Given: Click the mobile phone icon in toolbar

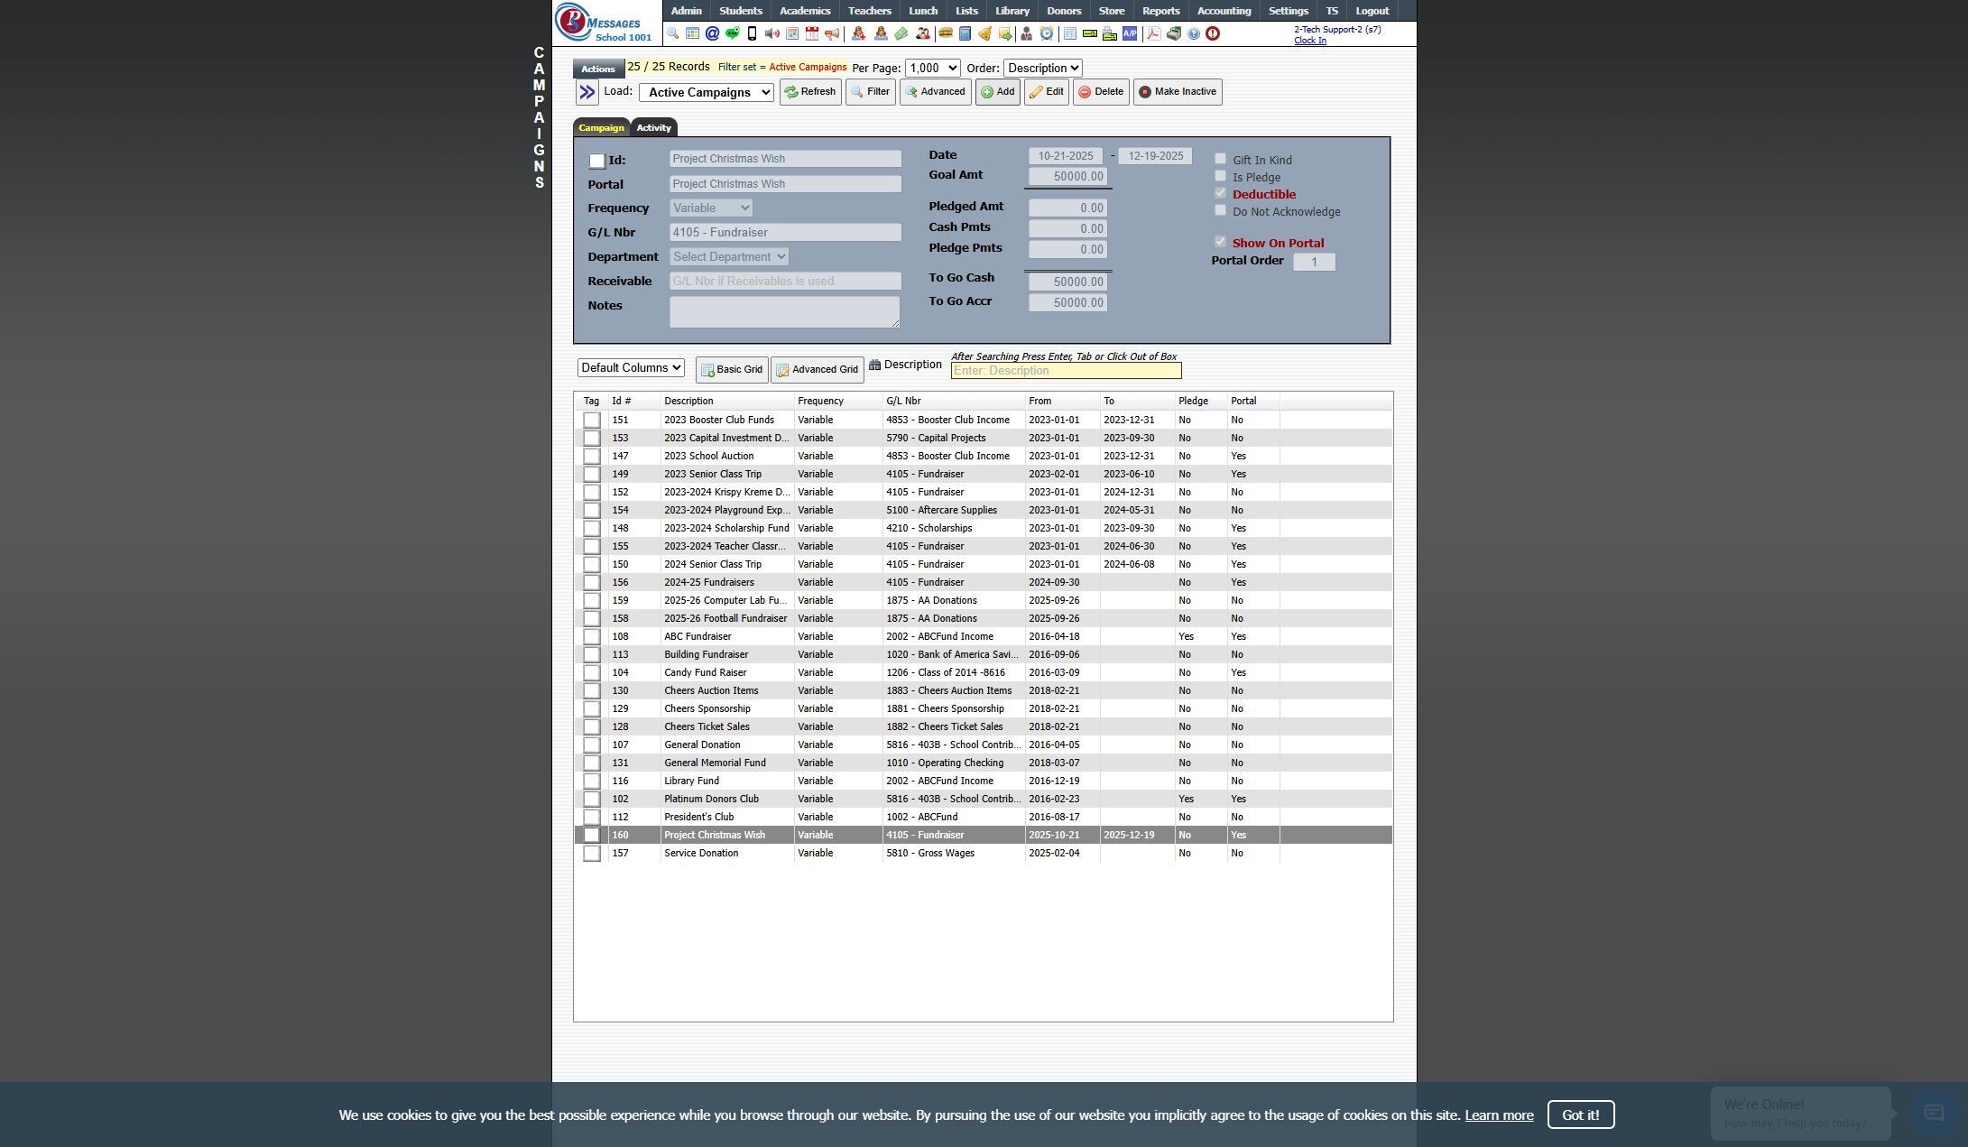Looking at the screenshot, I should coord(752,33).
